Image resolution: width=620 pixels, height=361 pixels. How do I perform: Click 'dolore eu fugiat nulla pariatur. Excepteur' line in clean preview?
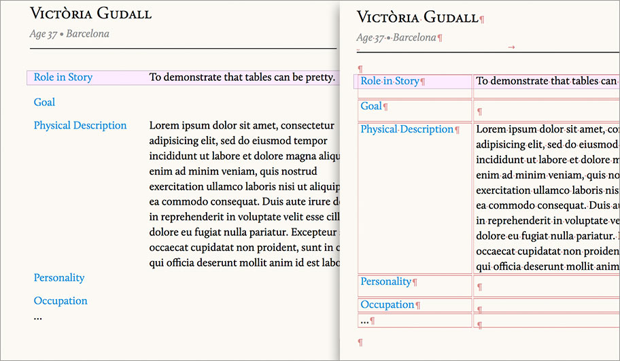pos(244,232)
